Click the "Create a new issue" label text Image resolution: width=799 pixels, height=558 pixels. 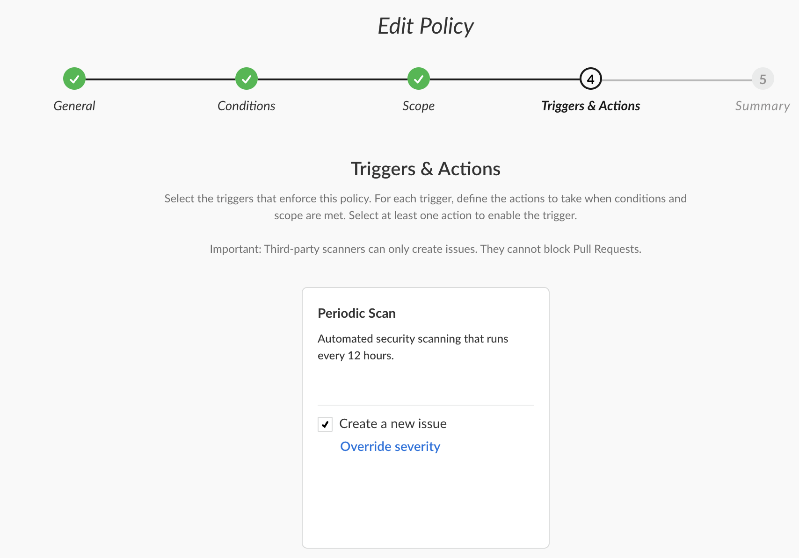point(393,424)
